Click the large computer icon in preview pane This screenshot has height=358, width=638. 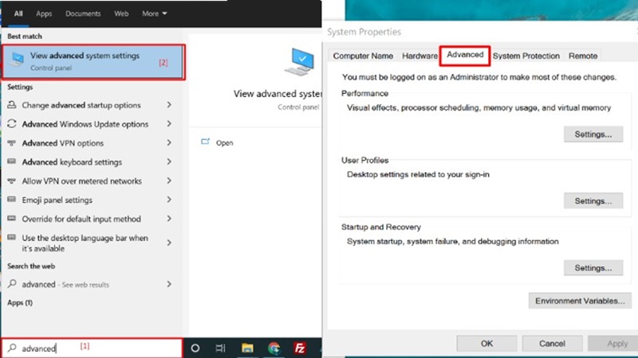(x=300, y=62)
